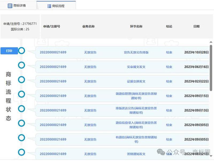214x161 pixels.
Task: Click the 商标流程 tab flow icon
Action: [x=49, y=6]
